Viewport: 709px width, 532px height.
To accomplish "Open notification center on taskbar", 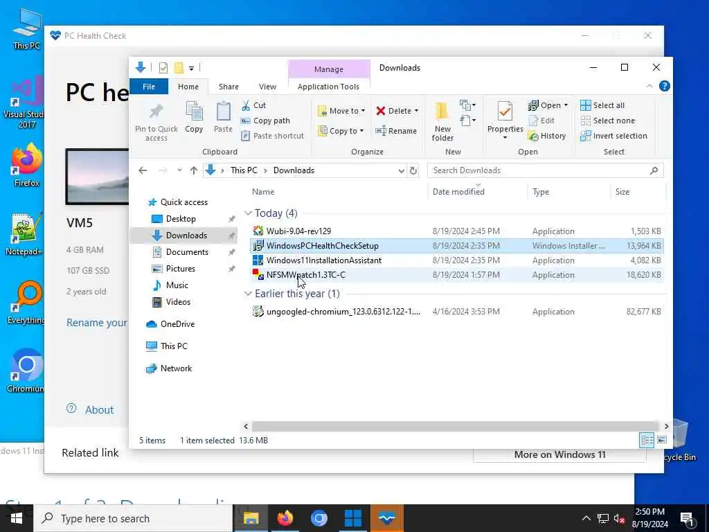I will point(688,520).
